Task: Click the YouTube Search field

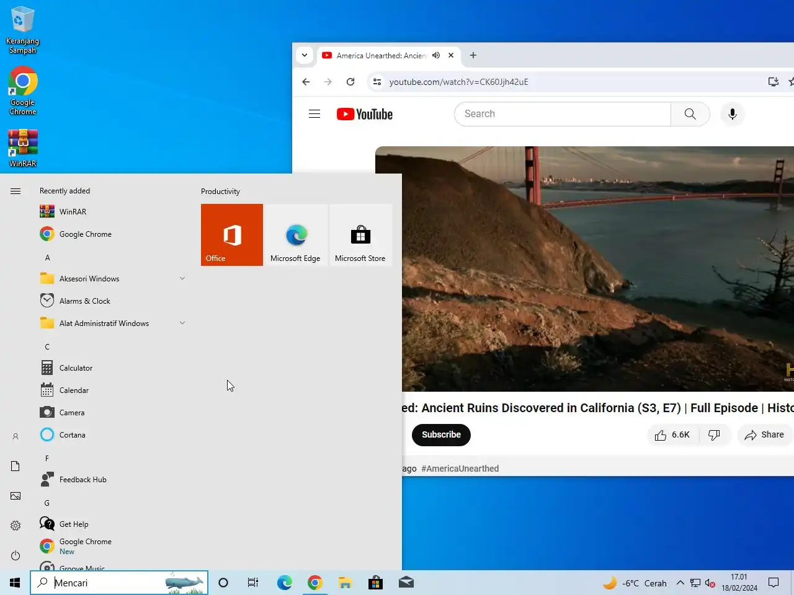Action: click(x=563, y=114)
